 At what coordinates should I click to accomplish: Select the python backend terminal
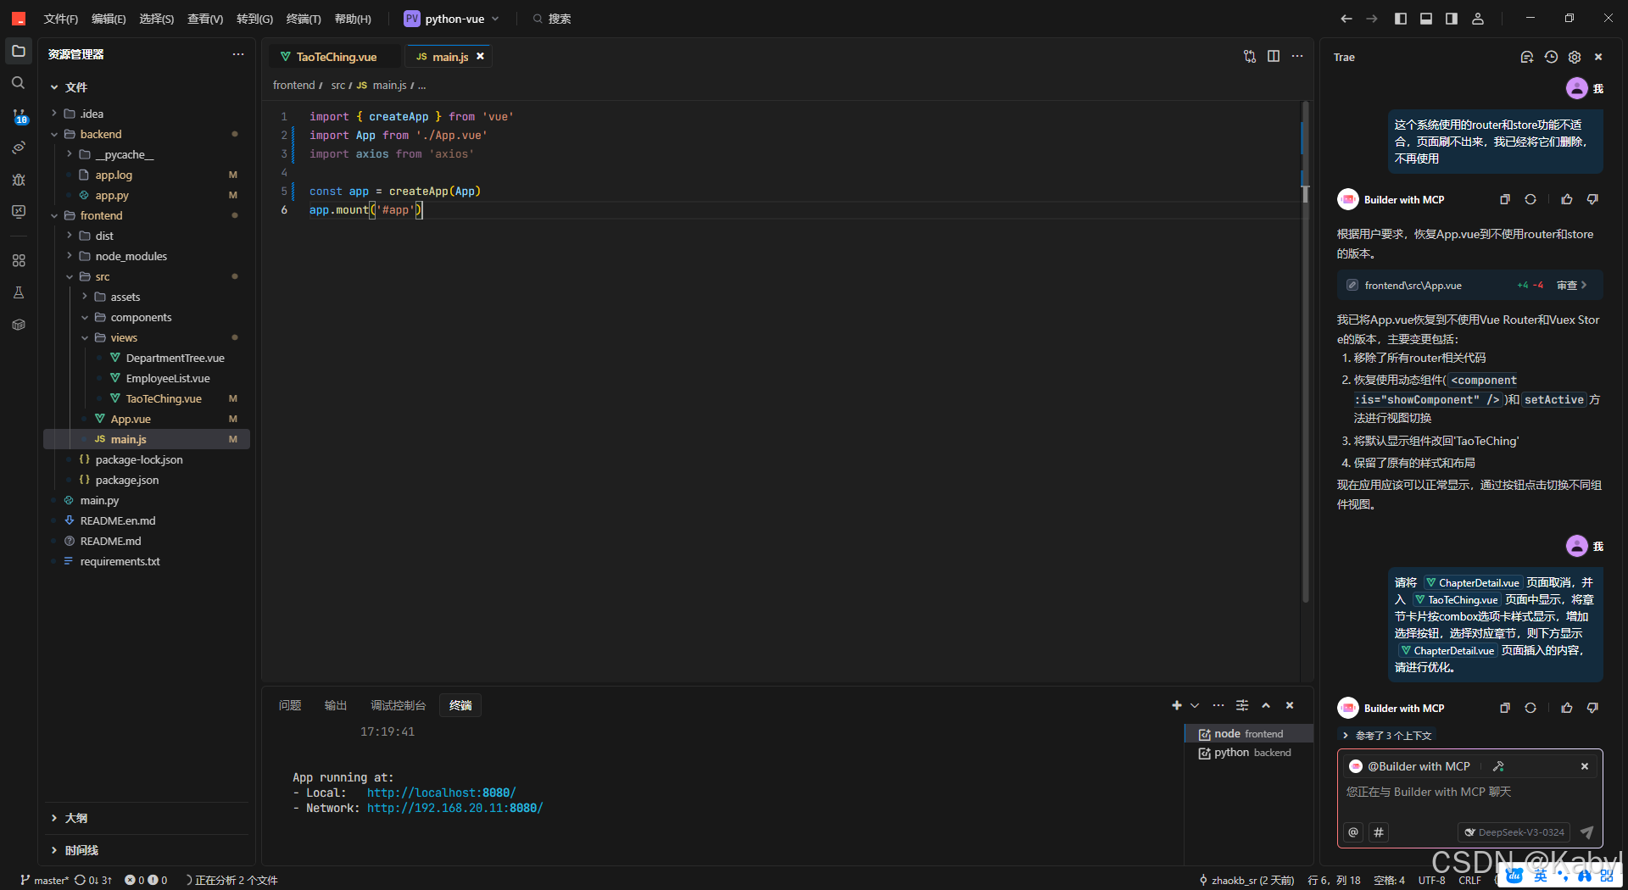pos(1247,753)
